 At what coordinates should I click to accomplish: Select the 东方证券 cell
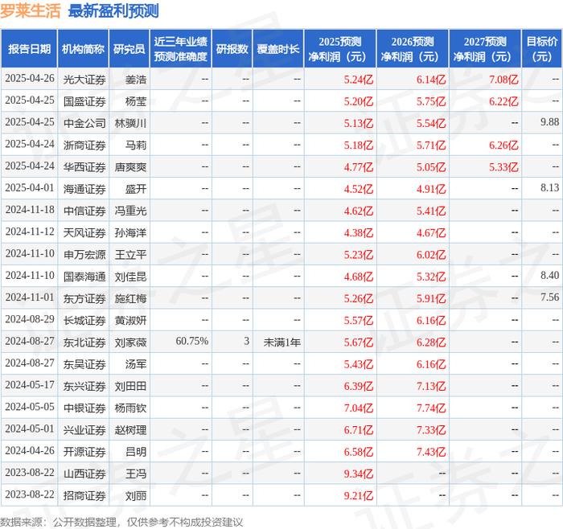tap(84, 298)
